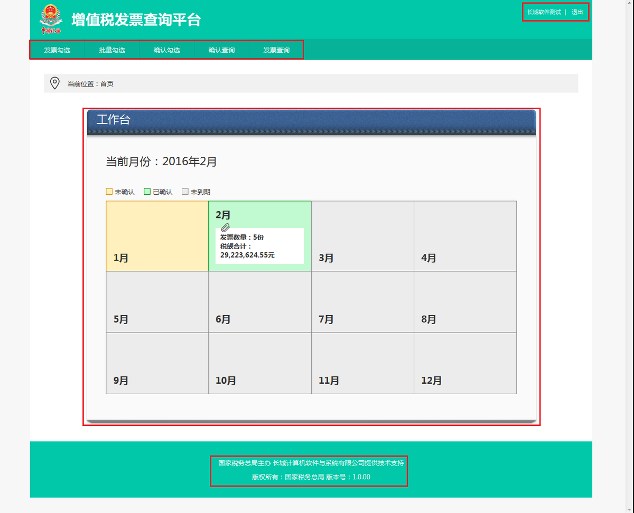Click the location pin breadcrumb icon
Screen dimensions: 634x513
(x=55, y=83)
